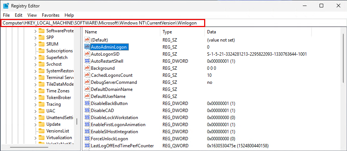The height and width of the screenshot is (151, 347).
Task: Select the Subscriptions tree key
Action: coord(59,51)
